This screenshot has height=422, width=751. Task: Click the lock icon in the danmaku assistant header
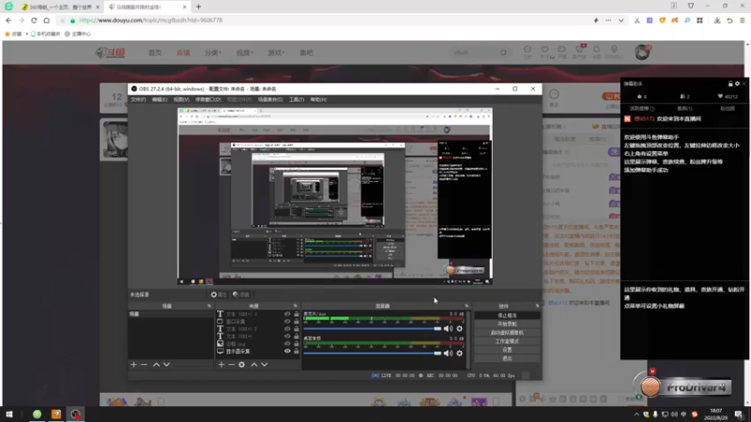point(730,83)
